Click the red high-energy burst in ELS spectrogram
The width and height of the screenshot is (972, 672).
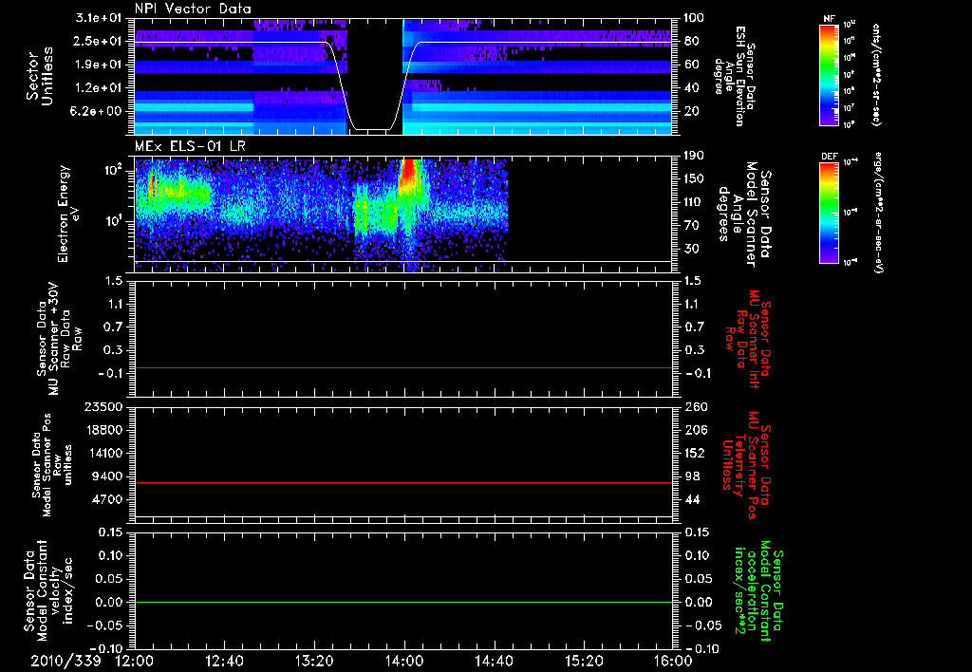408,174
